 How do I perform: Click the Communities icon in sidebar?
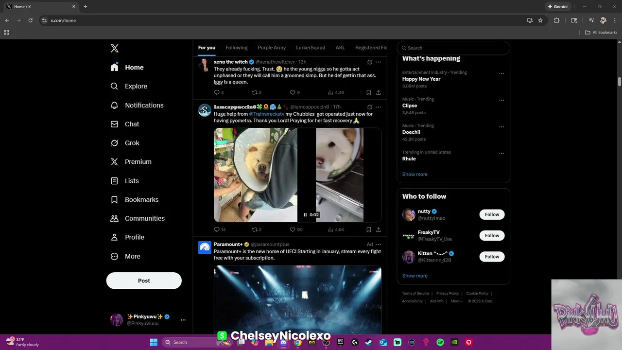(x=114, y=218)
